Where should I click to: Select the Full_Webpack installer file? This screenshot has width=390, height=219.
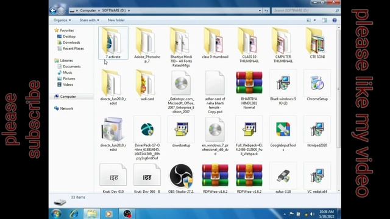[x=249, y=136]
